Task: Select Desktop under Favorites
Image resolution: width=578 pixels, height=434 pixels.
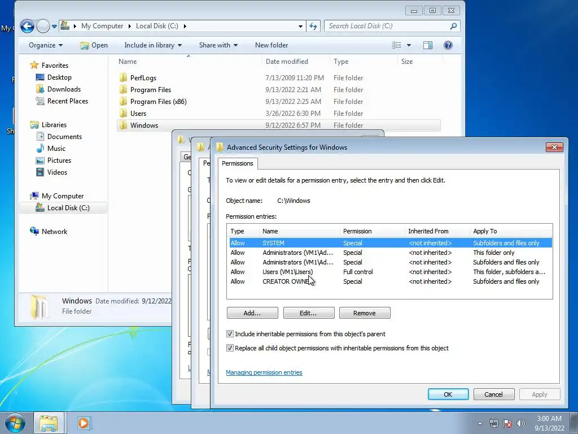Action: point(59,77)
